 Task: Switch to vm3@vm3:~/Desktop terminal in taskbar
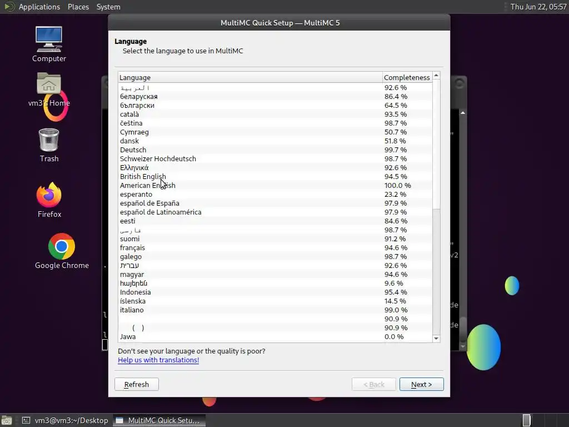click(x=66, y=420)
